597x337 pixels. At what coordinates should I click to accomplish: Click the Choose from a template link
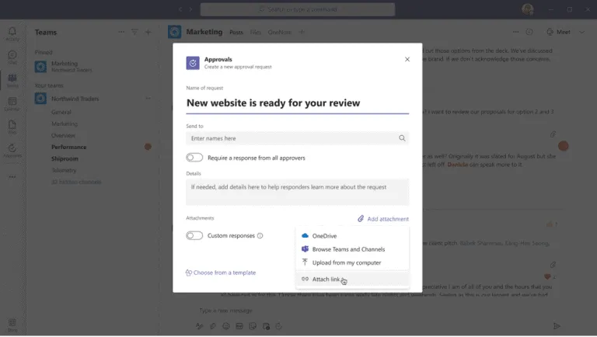221,273
